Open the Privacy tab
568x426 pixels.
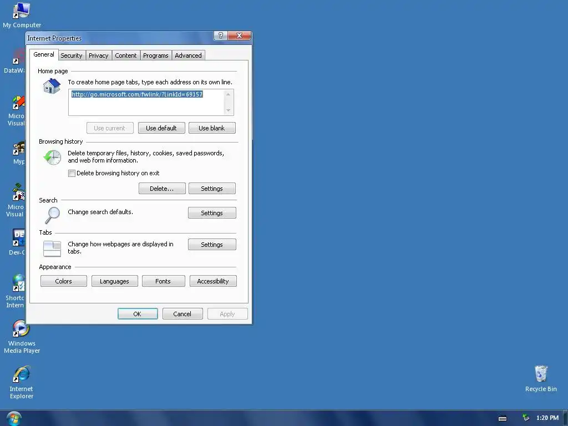(99, 55)
